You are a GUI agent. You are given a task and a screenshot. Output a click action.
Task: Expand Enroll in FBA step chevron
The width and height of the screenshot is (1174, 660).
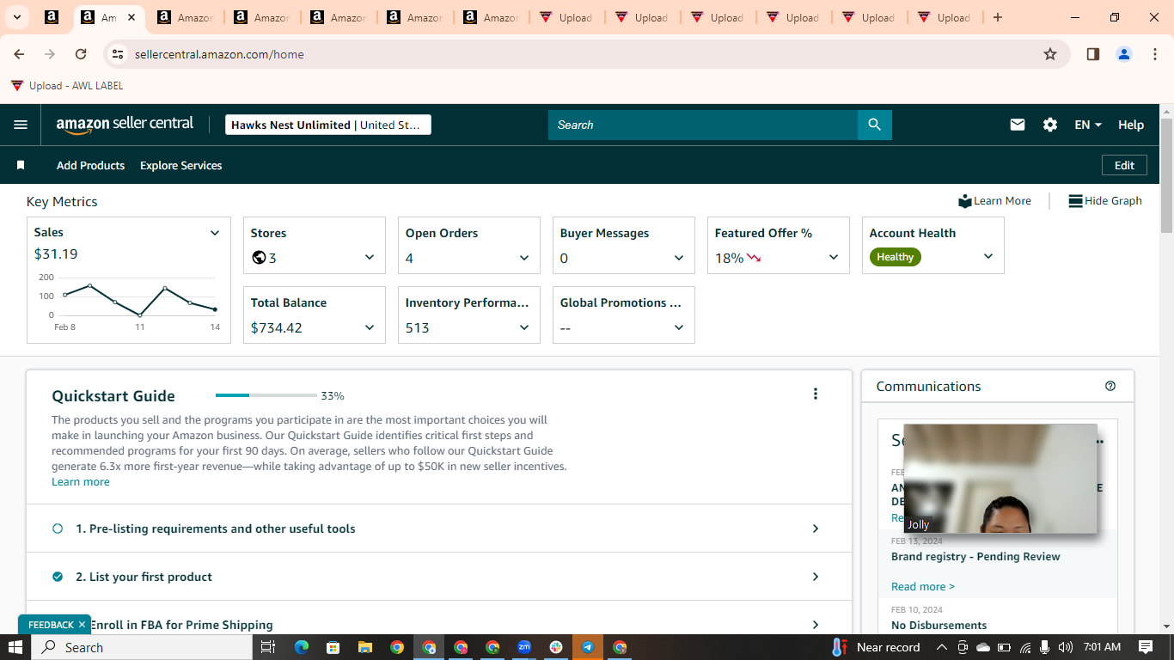coord(816,625)
